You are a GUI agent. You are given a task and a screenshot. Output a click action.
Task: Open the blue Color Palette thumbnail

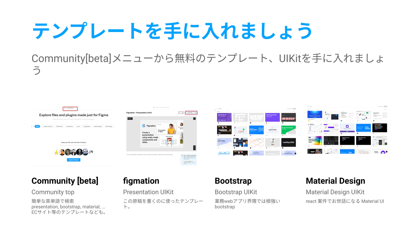(364, 128)
